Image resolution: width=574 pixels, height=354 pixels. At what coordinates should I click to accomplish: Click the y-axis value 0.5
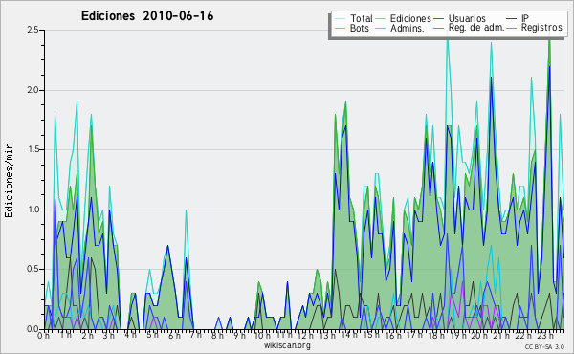tap(33, 270)
